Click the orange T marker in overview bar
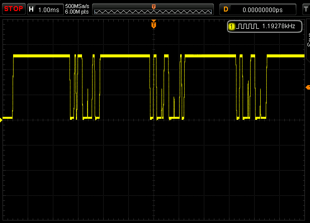This screenshot has height=223, width=310. pyautogui.click(x=153, y=6)
